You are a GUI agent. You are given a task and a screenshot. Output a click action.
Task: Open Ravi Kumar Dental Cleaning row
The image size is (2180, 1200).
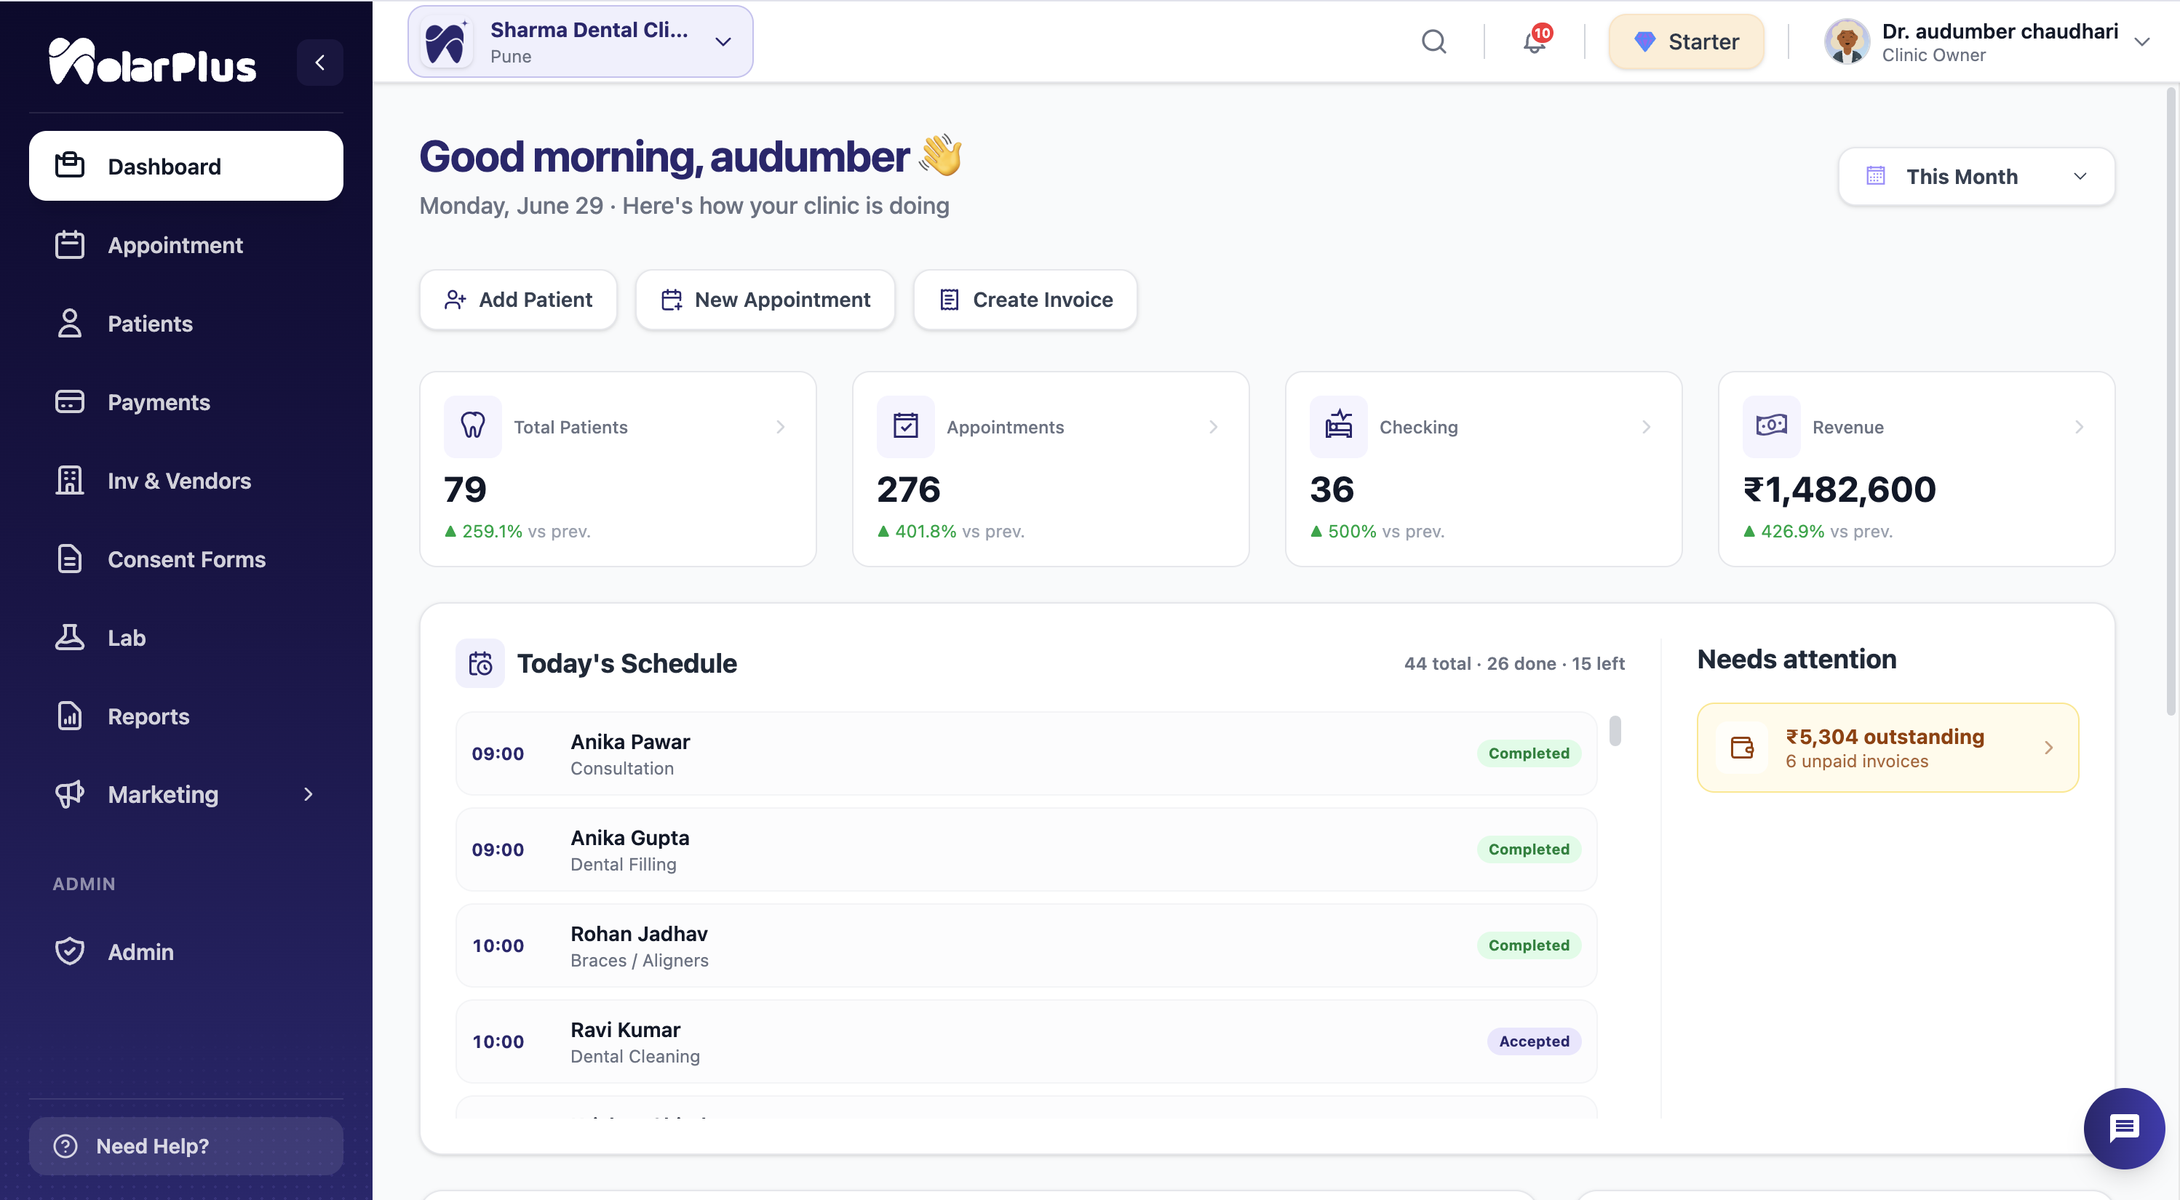coord(1026,1042)
